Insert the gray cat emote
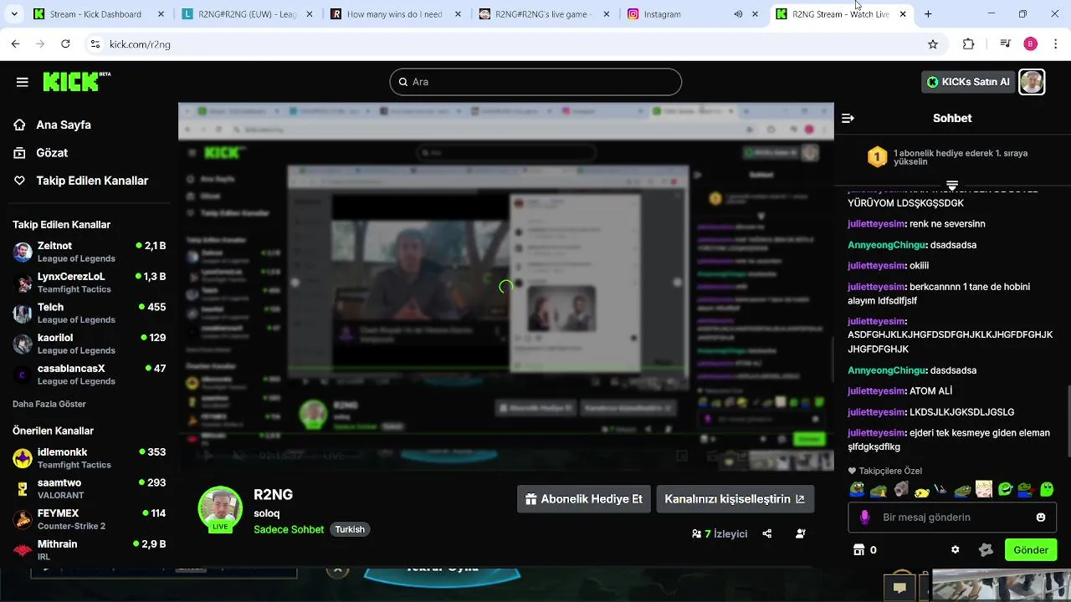Screen dimensions: 1071x602 point(900,489)
